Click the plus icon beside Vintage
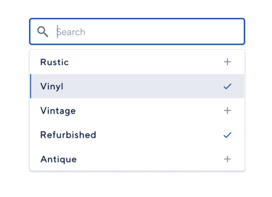 [x=227, y=111]
